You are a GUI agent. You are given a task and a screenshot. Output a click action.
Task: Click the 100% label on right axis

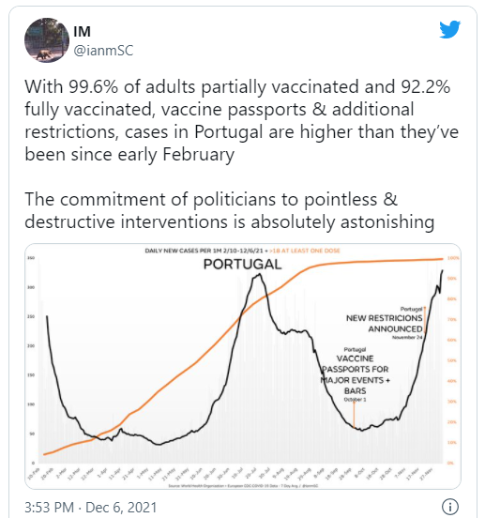[453, 258]
